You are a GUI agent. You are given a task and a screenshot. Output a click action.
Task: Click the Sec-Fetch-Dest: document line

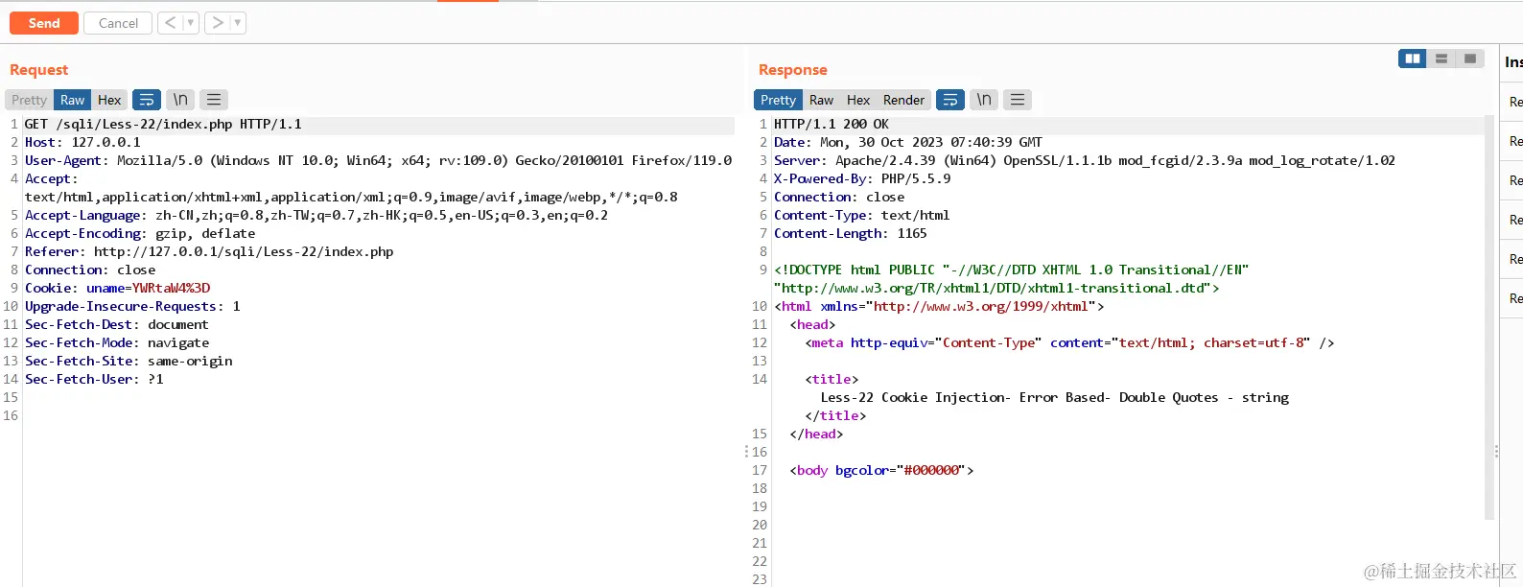(117, 324)
